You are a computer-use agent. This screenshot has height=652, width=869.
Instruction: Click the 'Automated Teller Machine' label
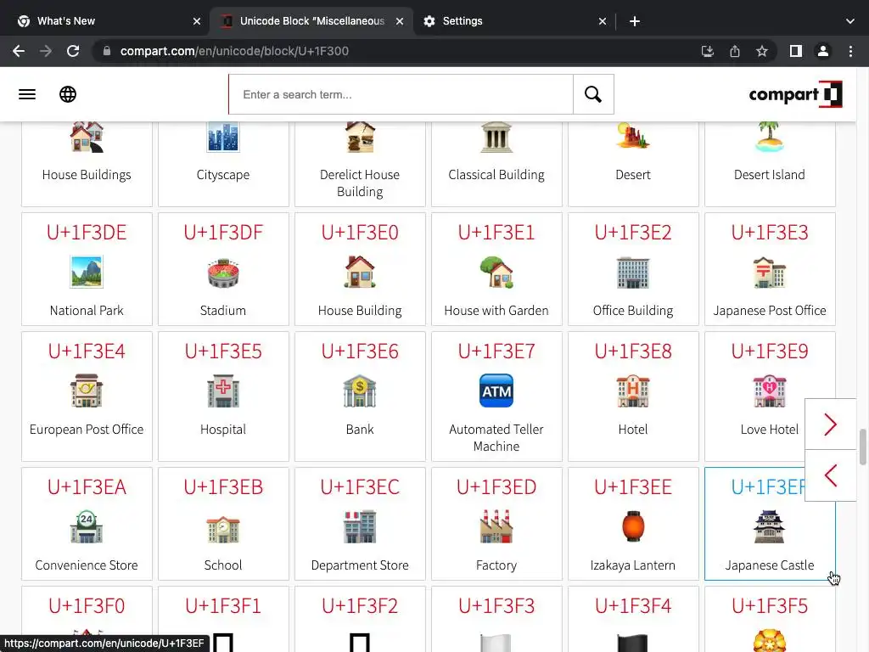coord(496,437)
